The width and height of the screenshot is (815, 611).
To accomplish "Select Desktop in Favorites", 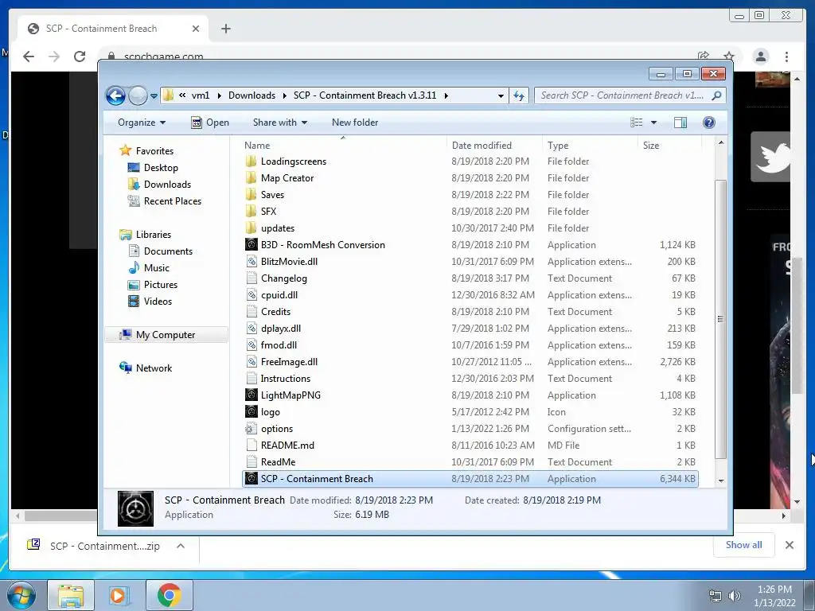I will coord(161,168).
